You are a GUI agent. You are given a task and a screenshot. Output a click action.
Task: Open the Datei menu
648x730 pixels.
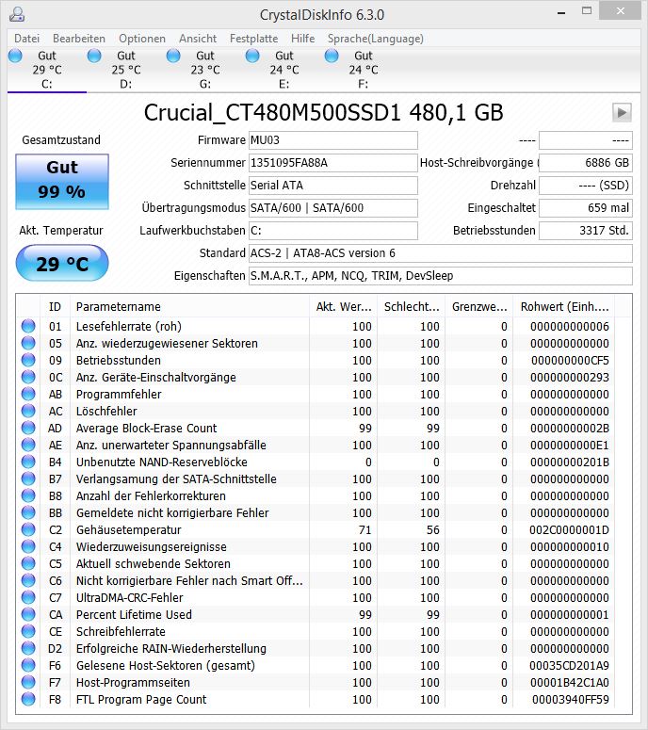click(26, 39)
